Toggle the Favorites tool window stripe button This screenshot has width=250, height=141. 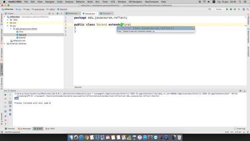(2, 119)
